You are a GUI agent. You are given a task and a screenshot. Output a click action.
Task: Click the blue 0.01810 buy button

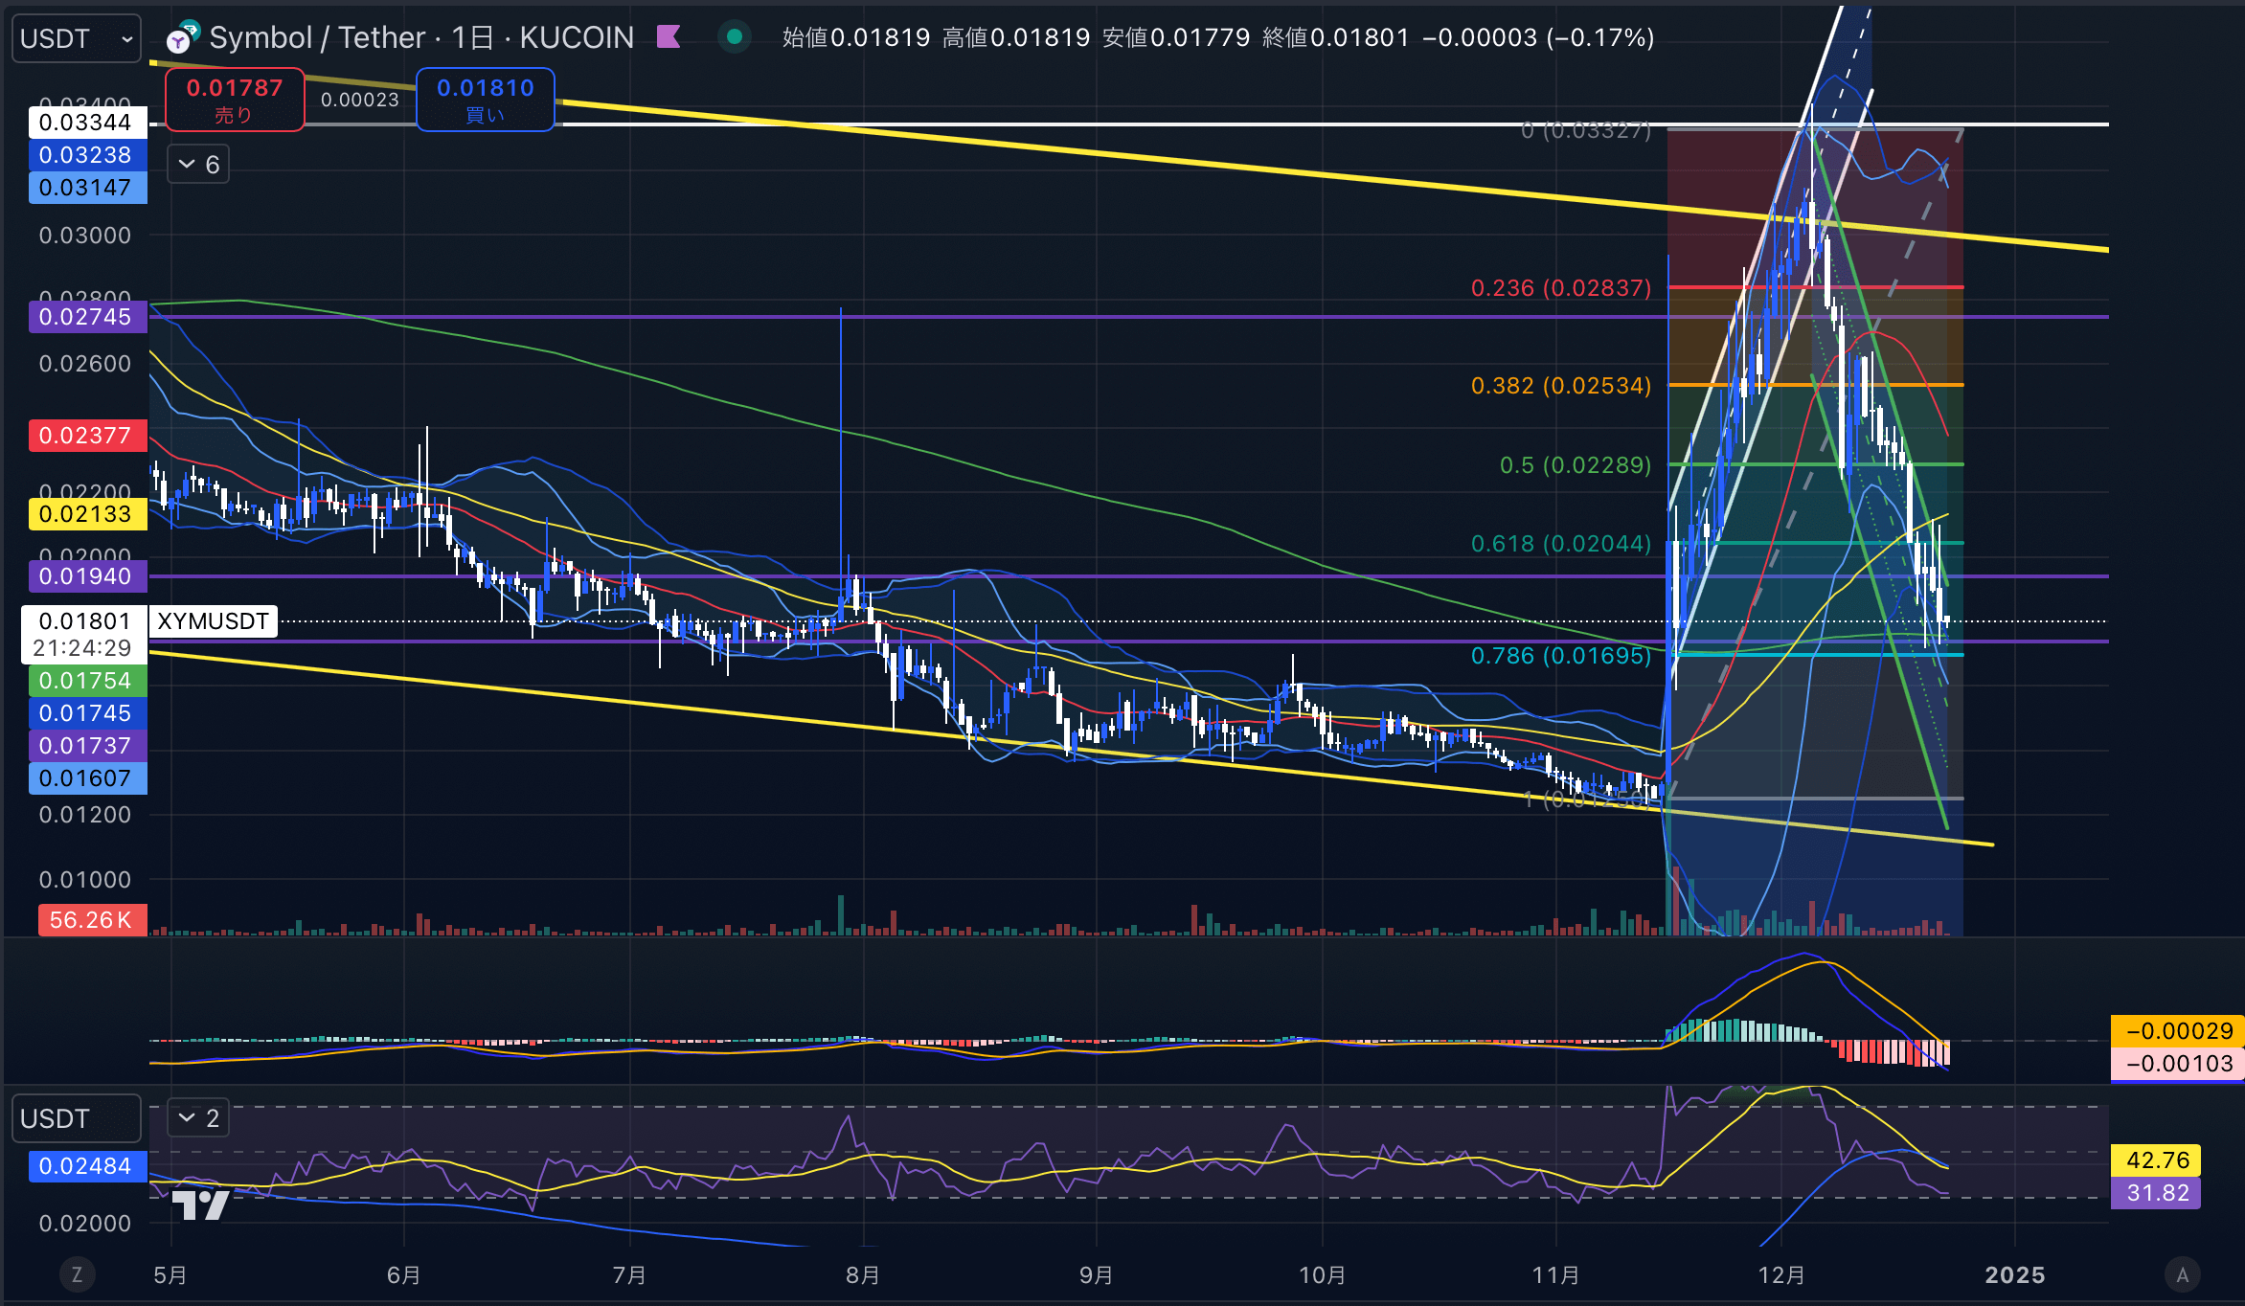[486, 100]
